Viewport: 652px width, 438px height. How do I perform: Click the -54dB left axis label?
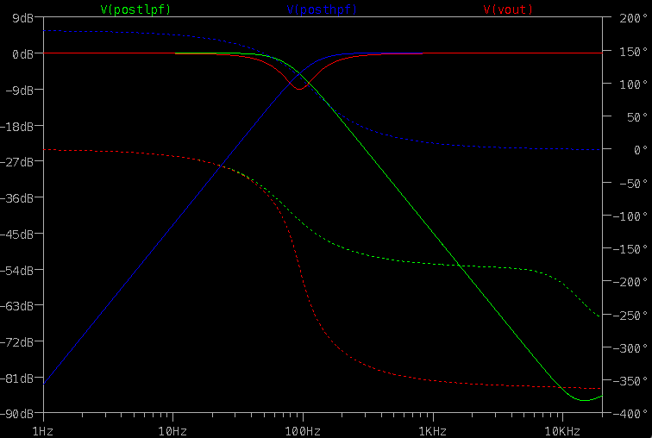(16, 271)
